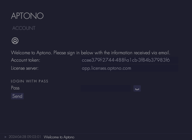Open the ACCOUNT tab heading

click(24, 28)
